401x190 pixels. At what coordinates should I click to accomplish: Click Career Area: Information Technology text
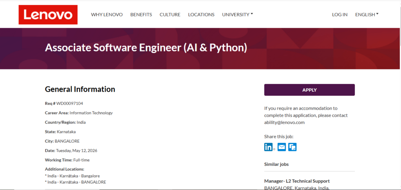point(79,113)
